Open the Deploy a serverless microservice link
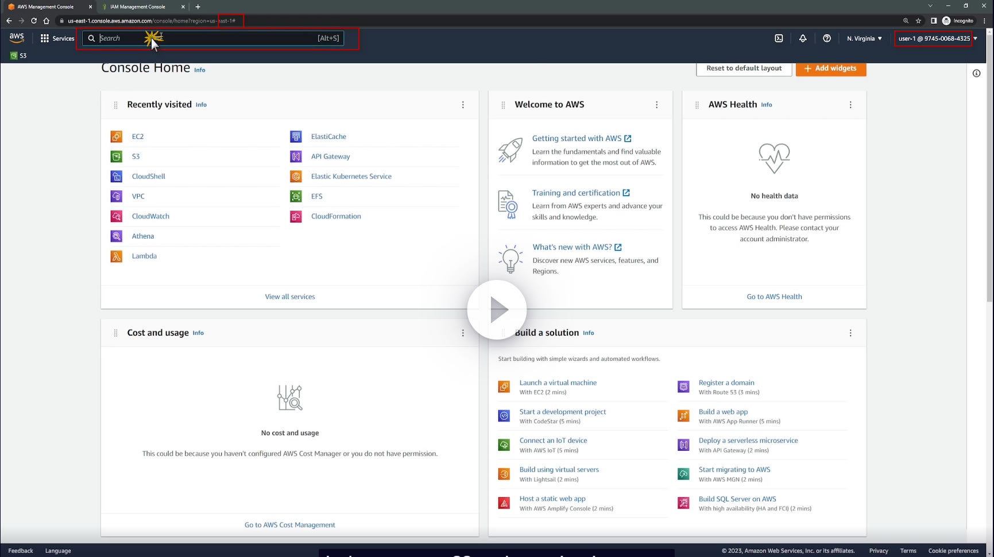 coord(748,441)
